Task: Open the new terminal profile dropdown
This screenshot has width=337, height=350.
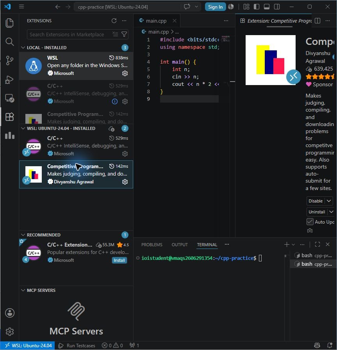Action: [293, 245]
